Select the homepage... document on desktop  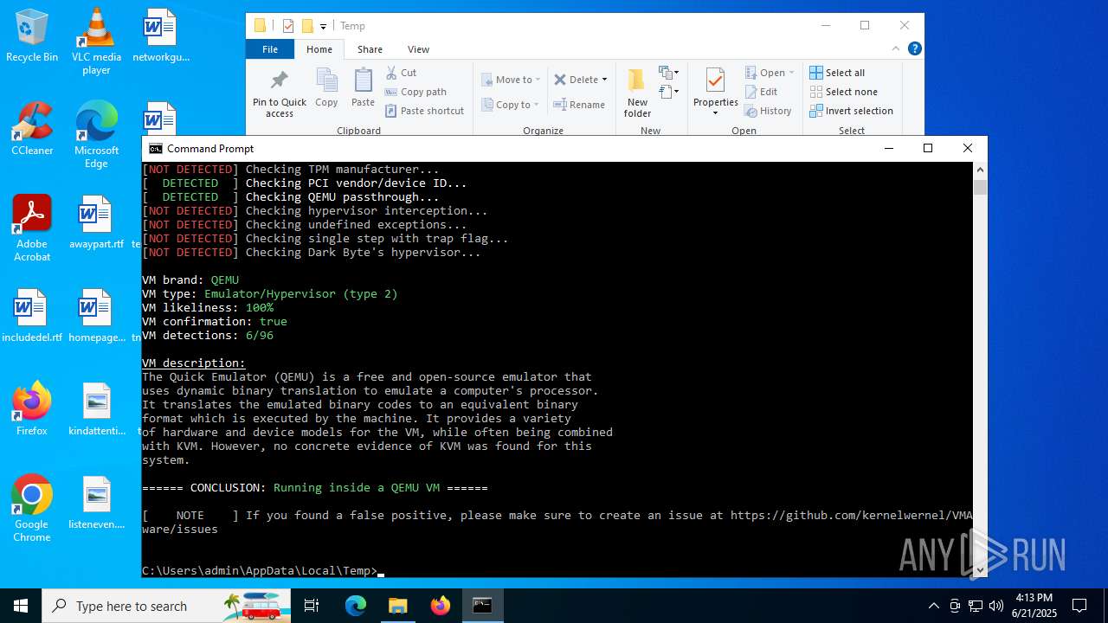96,316
